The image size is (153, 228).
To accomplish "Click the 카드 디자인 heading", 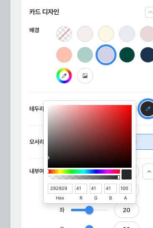I will (44, 12).
